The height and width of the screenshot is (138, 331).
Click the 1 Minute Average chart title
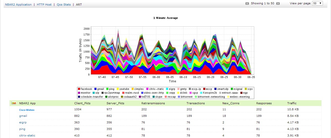(x=166, y=18)
